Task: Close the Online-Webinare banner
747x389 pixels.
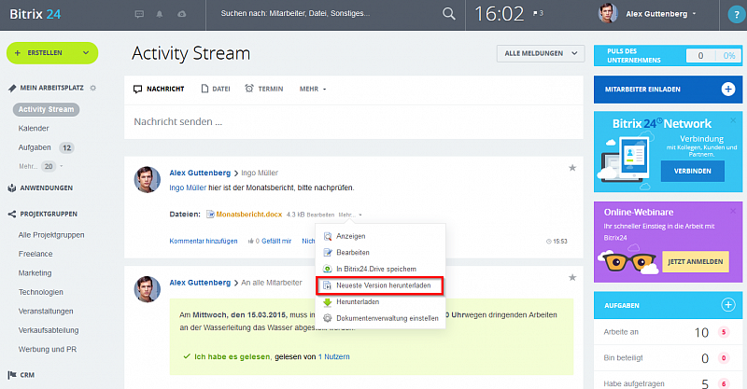Action: [733, 211]
